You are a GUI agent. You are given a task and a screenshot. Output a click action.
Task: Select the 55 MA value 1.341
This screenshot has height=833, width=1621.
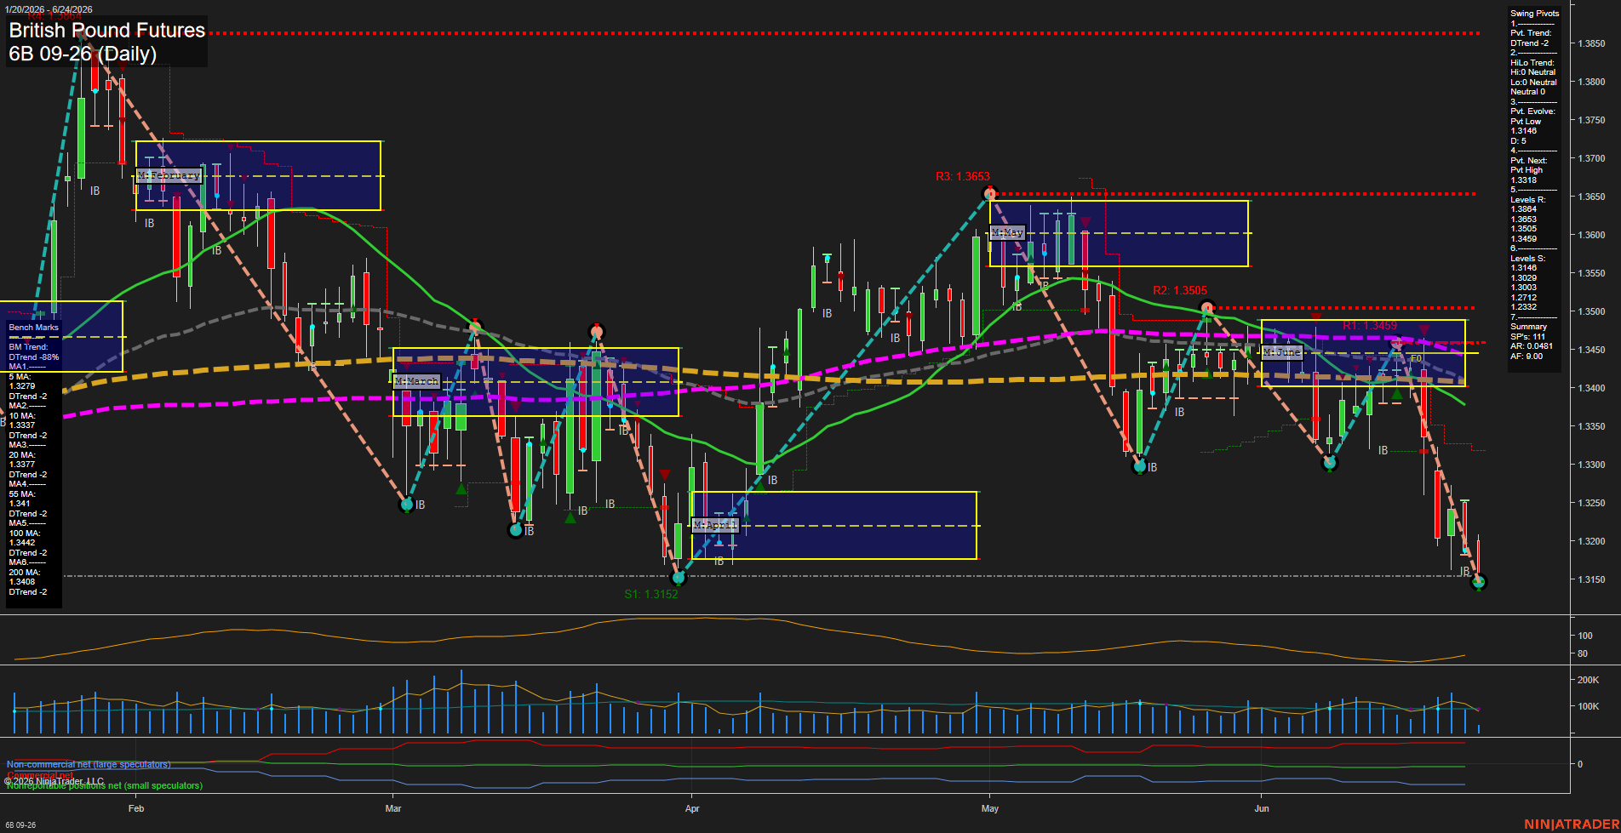(20, 504)
